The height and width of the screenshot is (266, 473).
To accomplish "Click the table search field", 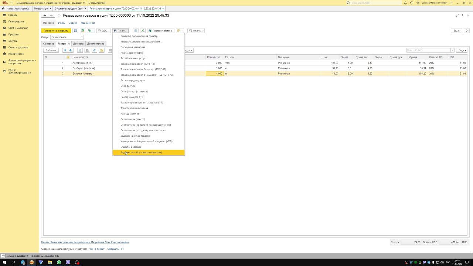I will point(428,50).
